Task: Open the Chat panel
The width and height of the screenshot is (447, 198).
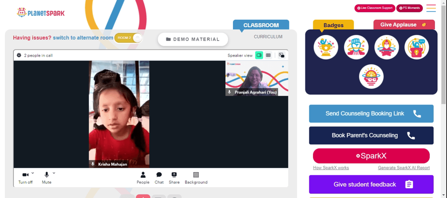Action: pyautogui.click(x=159, y=178)
